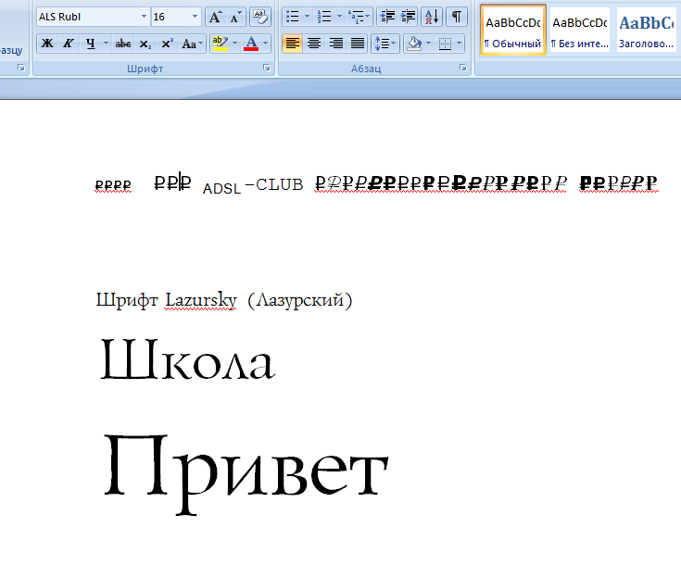Open shading color dropdown arrow
Screen dimensions: 681x578
coord(429,44)
